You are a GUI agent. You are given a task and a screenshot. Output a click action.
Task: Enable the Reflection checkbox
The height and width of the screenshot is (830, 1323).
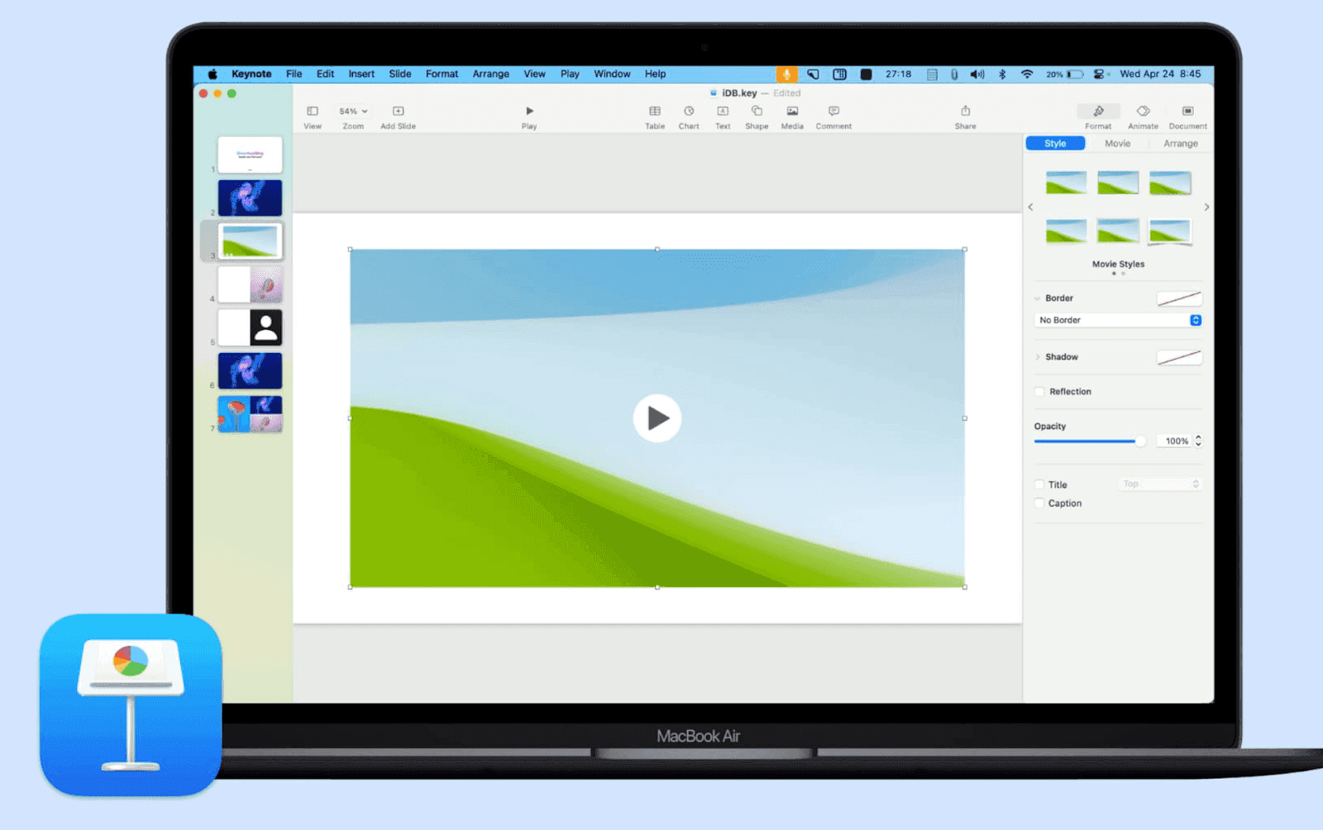point(1039,391)
